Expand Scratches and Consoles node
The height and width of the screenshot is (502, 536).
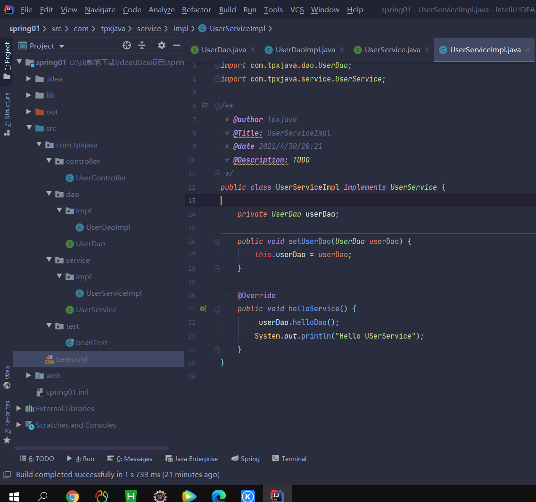19,425
